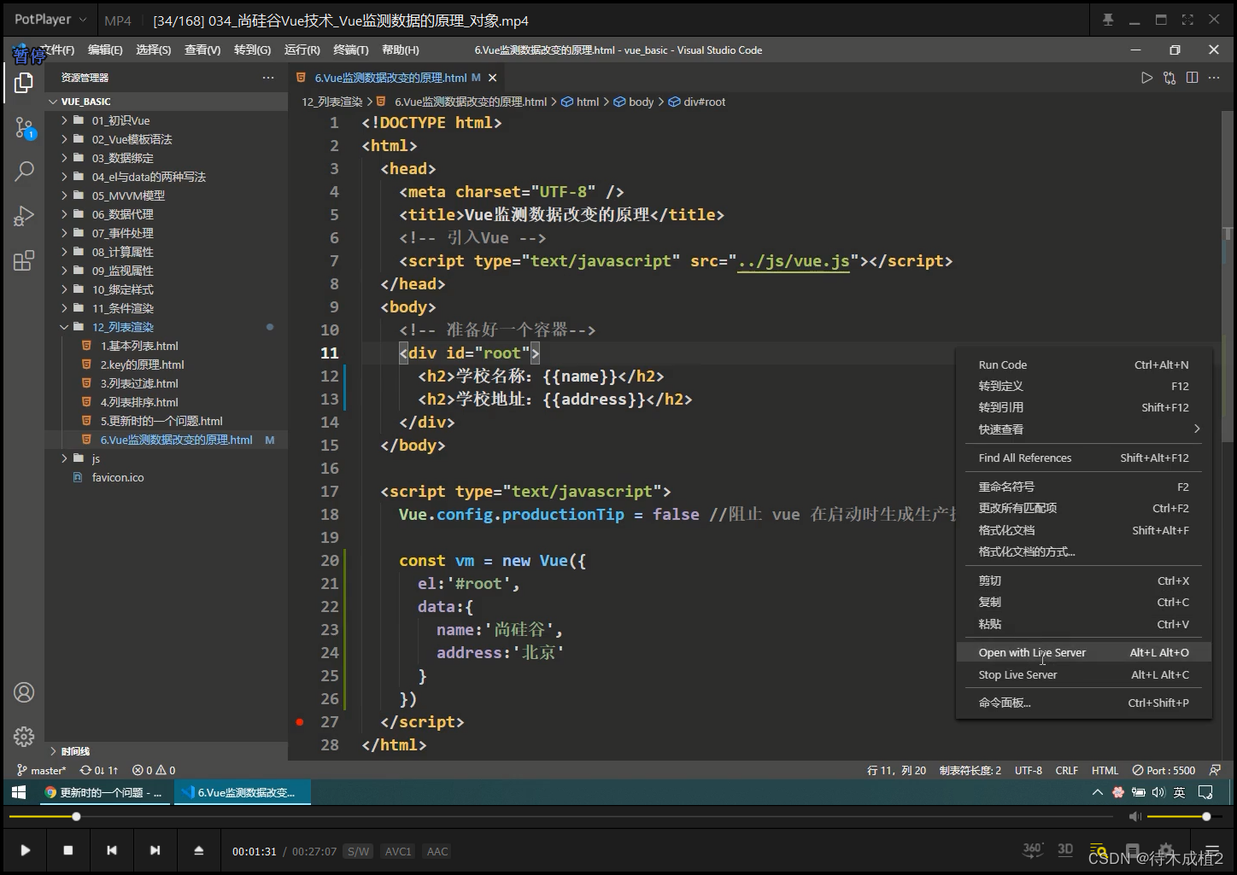This screenshot has height=875, width=1237.
Task: Open Explorer panel More Actions ellipsis
Action: 268,78
